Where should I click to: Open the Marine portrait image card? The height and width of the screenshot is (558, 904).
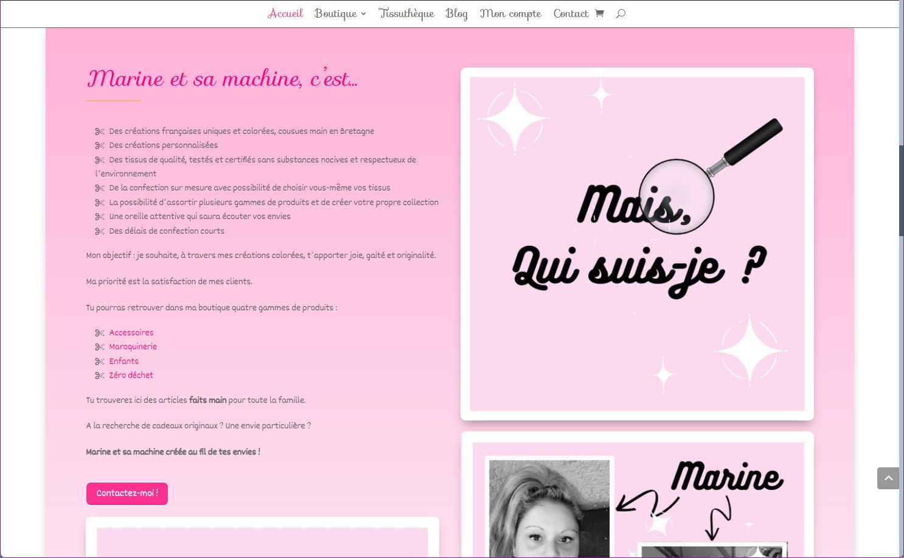pyautogui.click(x=637, y=495)
